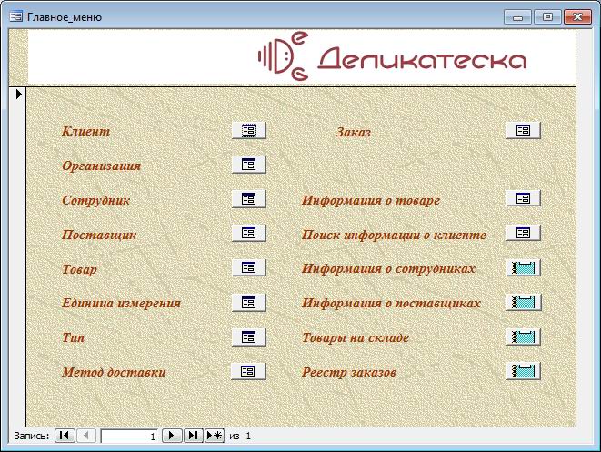The height and width of the screenshot is (452, 601).
Task: Open the Товары на складе report
Action: 523,336
